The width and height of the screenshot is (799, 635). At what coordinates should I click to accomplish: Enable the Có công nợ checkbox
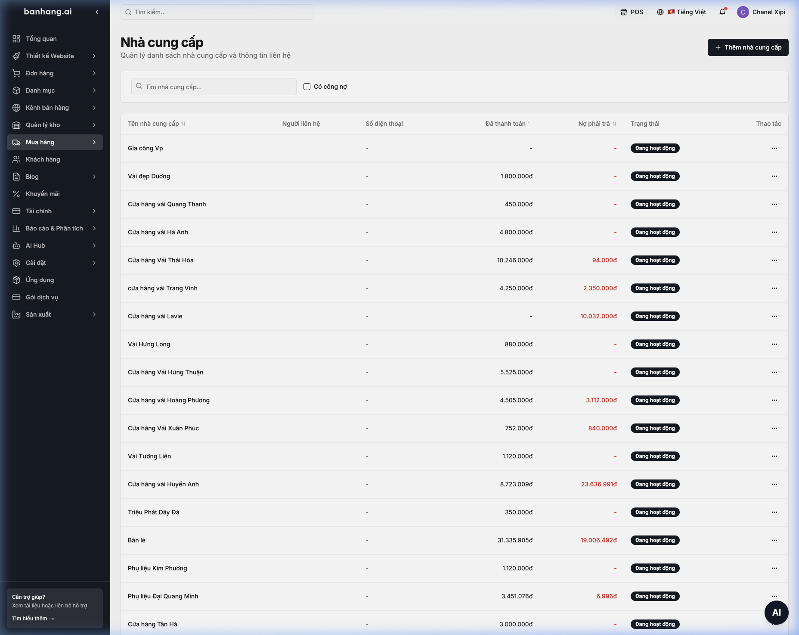[x=307, y=87]
